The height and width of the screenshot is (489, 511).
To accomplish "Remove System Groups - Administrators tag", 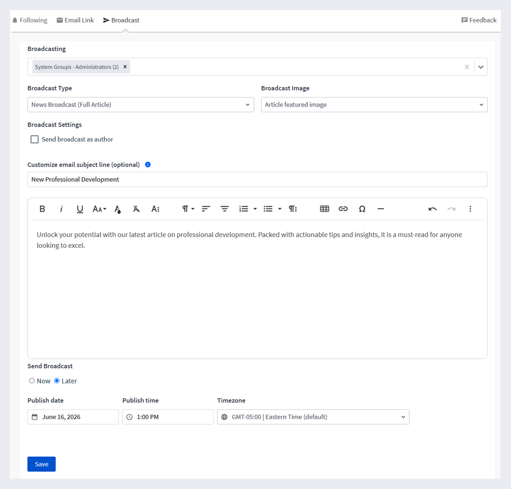I will click(125, 67).
